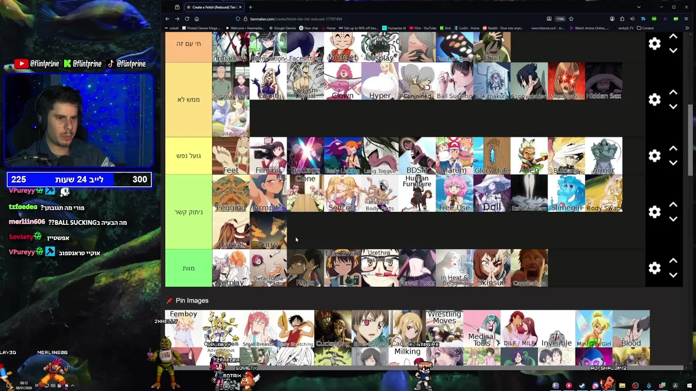
Task: Open the Flint - YouTube bookmark
Action: click(x=422, y=28)
